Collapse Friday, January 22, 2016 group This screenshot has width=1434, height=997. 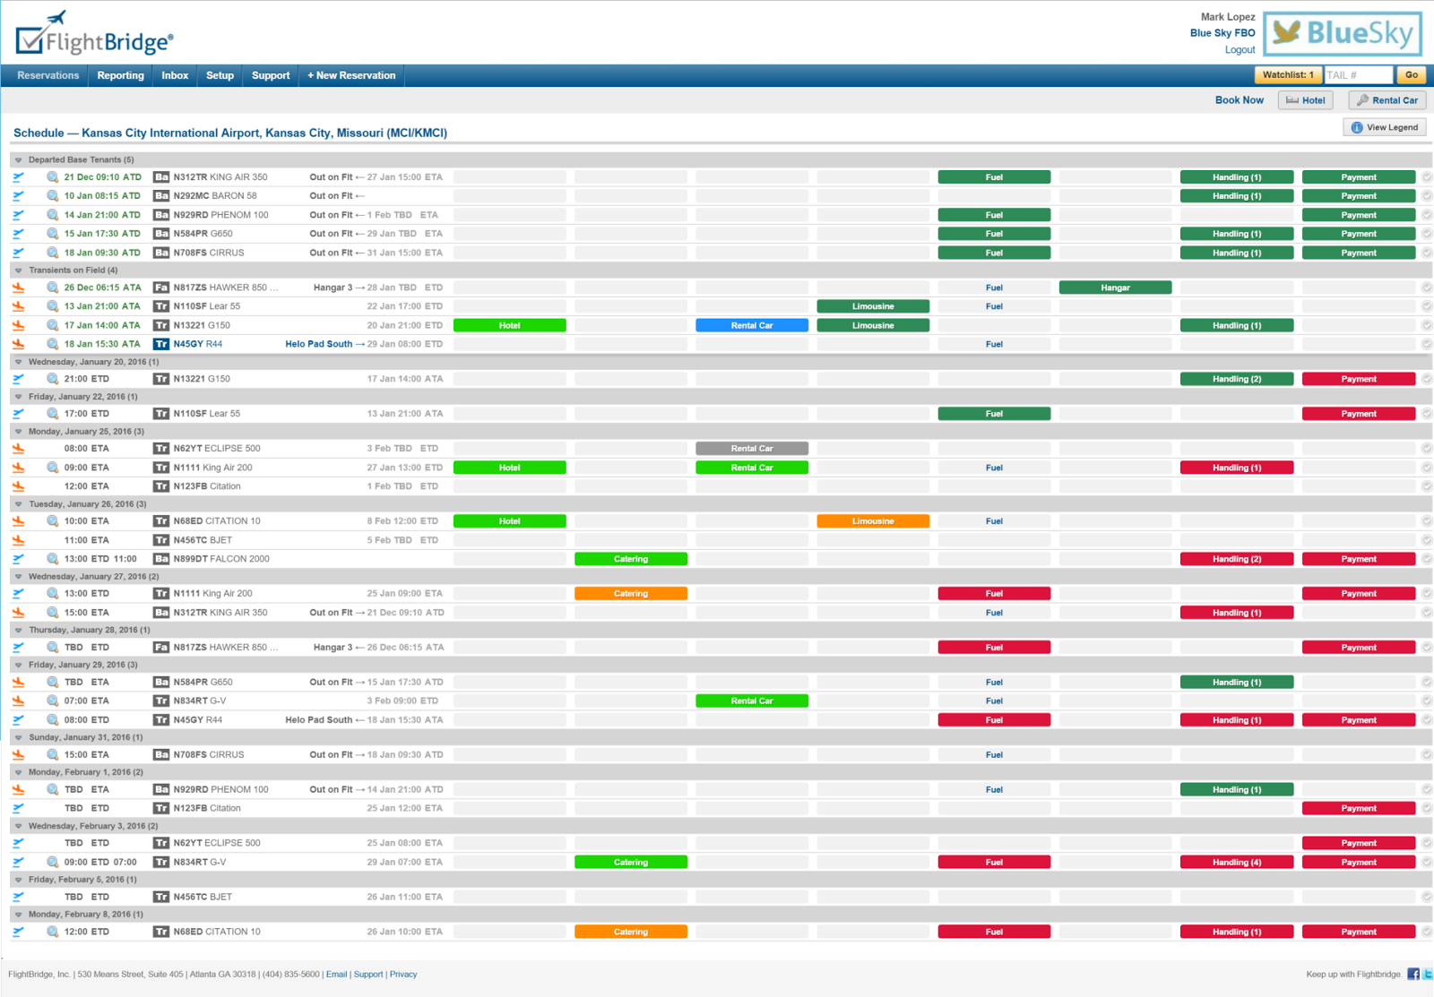click(x=18, y=397)
